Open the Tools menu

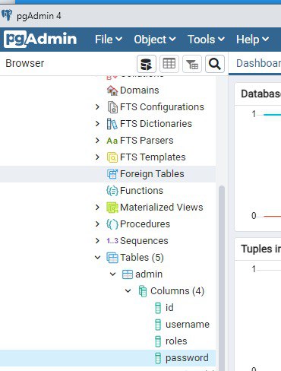(206, 40)
